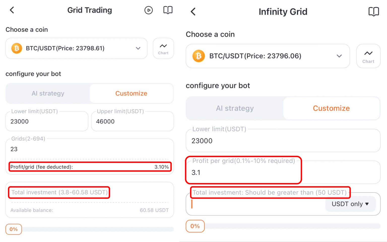Edit the Lower limit field showing 23000
This screenshot has width=387, height=242.
coord(47,121)
